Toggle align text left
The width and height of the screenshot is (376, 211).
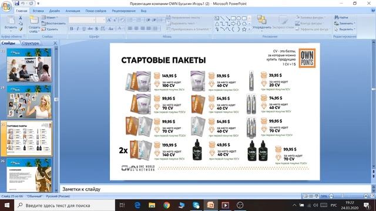coord(130,29)
